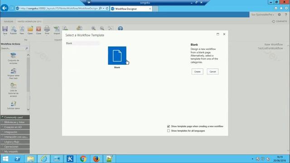Screen dimensions: 290x163
Task: Click the Publish icon in the ribbon
Action: pos(13,29)
